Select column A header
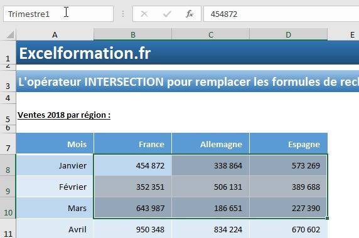Screen dimensions: 359x238 click(x=55, y=34)
